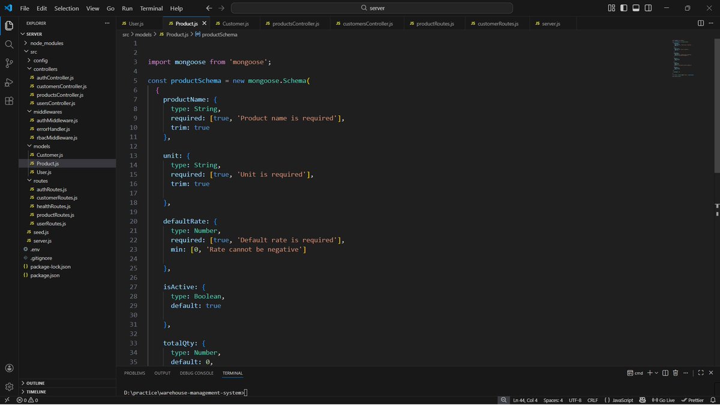Click the Go Back arrow in title bar
The height and width of the screenshot is (405, 720).
point(209,8)
